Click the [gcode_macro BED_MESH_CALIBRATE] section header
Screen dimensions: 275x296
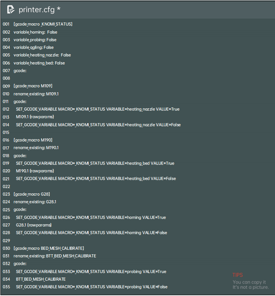click(49, 248)
